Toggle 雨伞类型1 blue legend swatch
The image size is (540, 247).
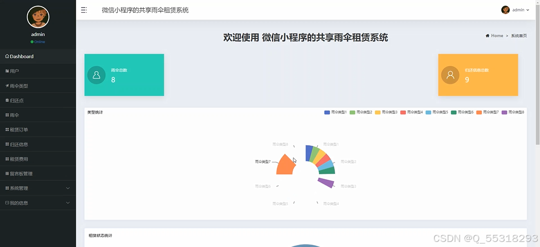coord(327,113)
